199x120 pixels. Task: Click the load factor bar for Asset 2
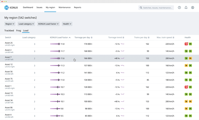[x=55, y=51]
